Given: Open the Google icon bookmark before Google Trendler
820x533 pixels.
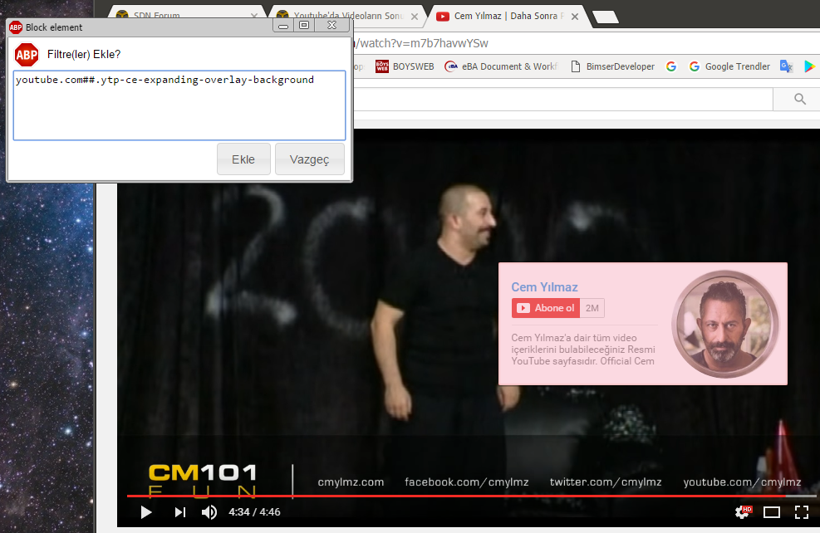Looking at the screenshot, I should pos(671,66).
